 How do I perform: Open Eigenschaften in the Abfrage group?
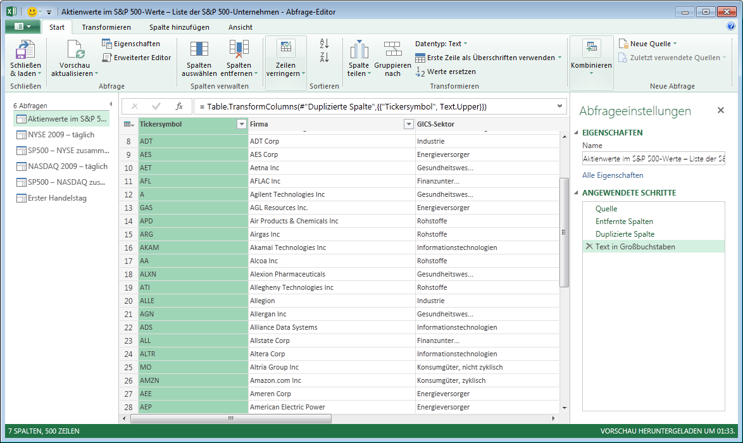coord(131,44)
